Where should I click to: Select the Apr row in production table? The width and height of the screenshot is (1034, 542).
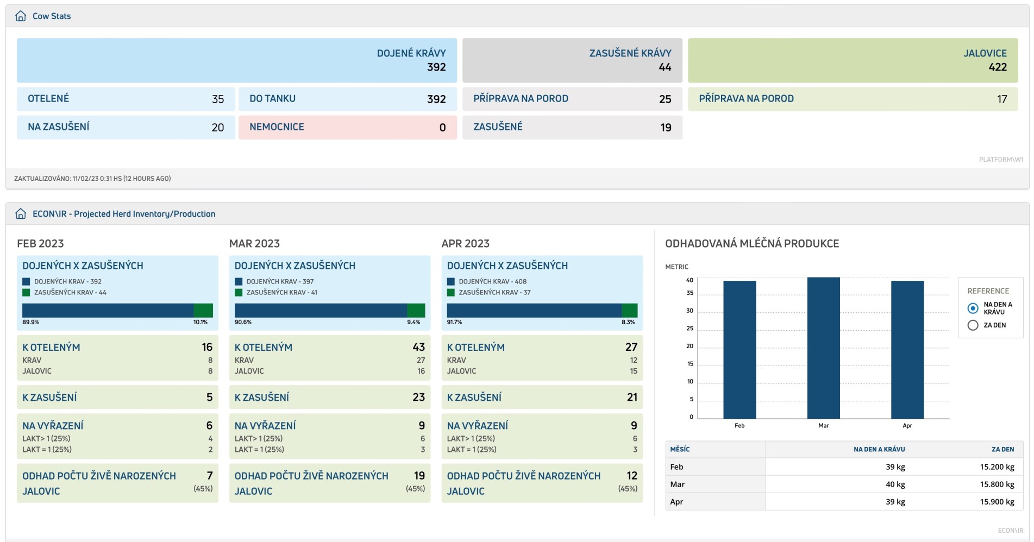click(x=844, y=501)
